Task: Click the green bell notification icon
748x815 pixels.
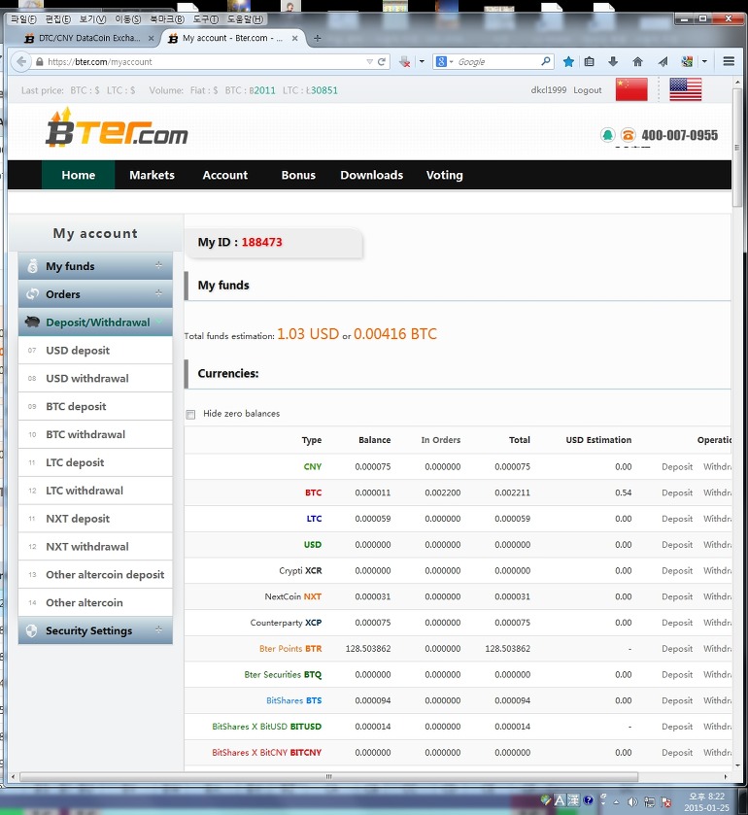Action: (x=607, y=135)
